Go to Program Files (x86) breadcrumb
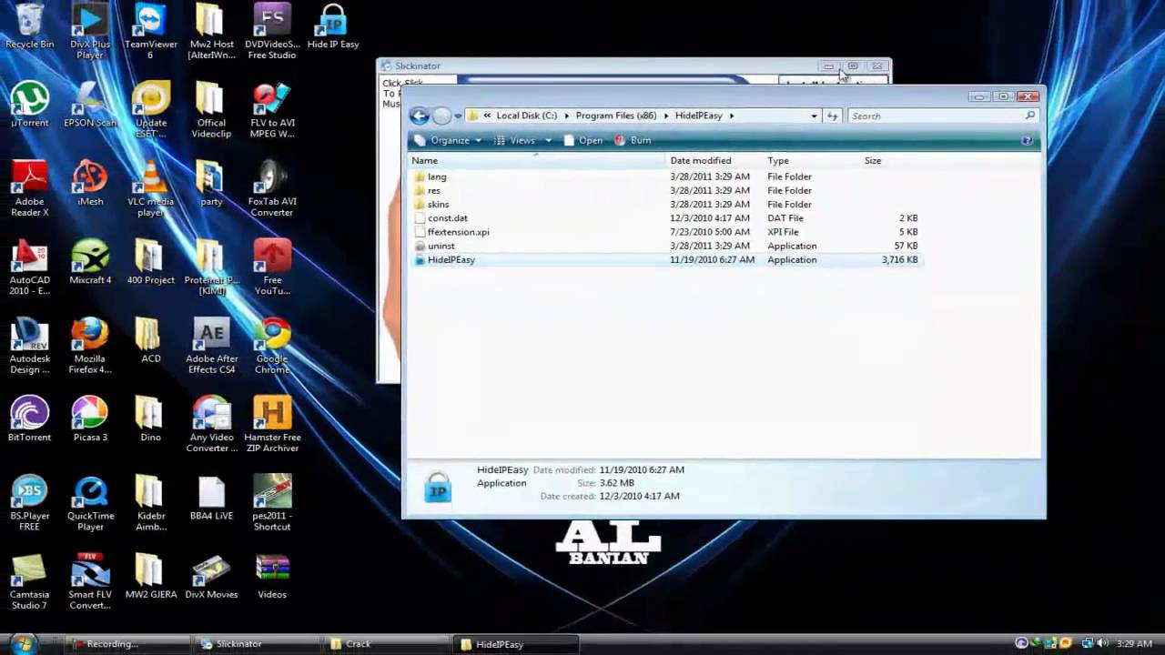The width and height of the screenshot is (1165, 655). [615, 116]
